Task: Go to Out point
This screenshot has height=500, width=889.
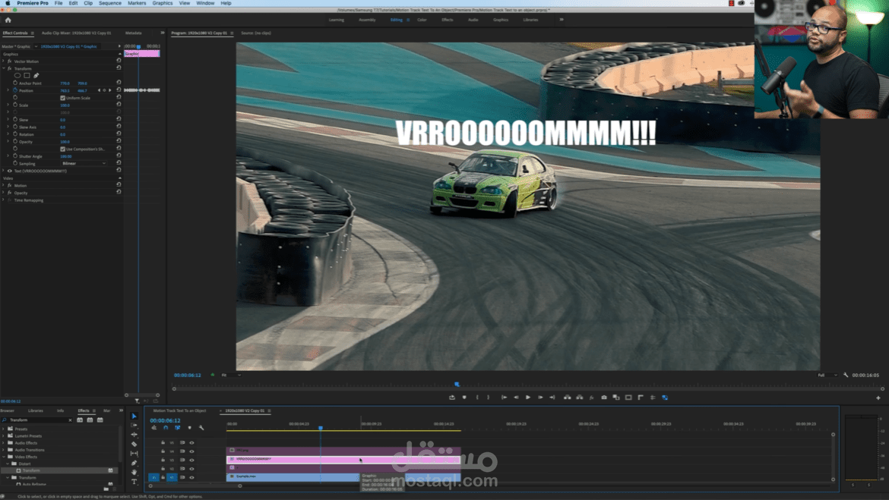Action: point(552,398)
